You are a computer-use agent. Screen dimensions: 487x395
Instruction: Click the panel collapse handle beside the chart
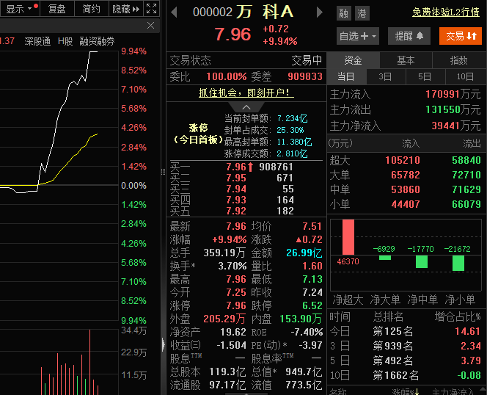[163, 342]
